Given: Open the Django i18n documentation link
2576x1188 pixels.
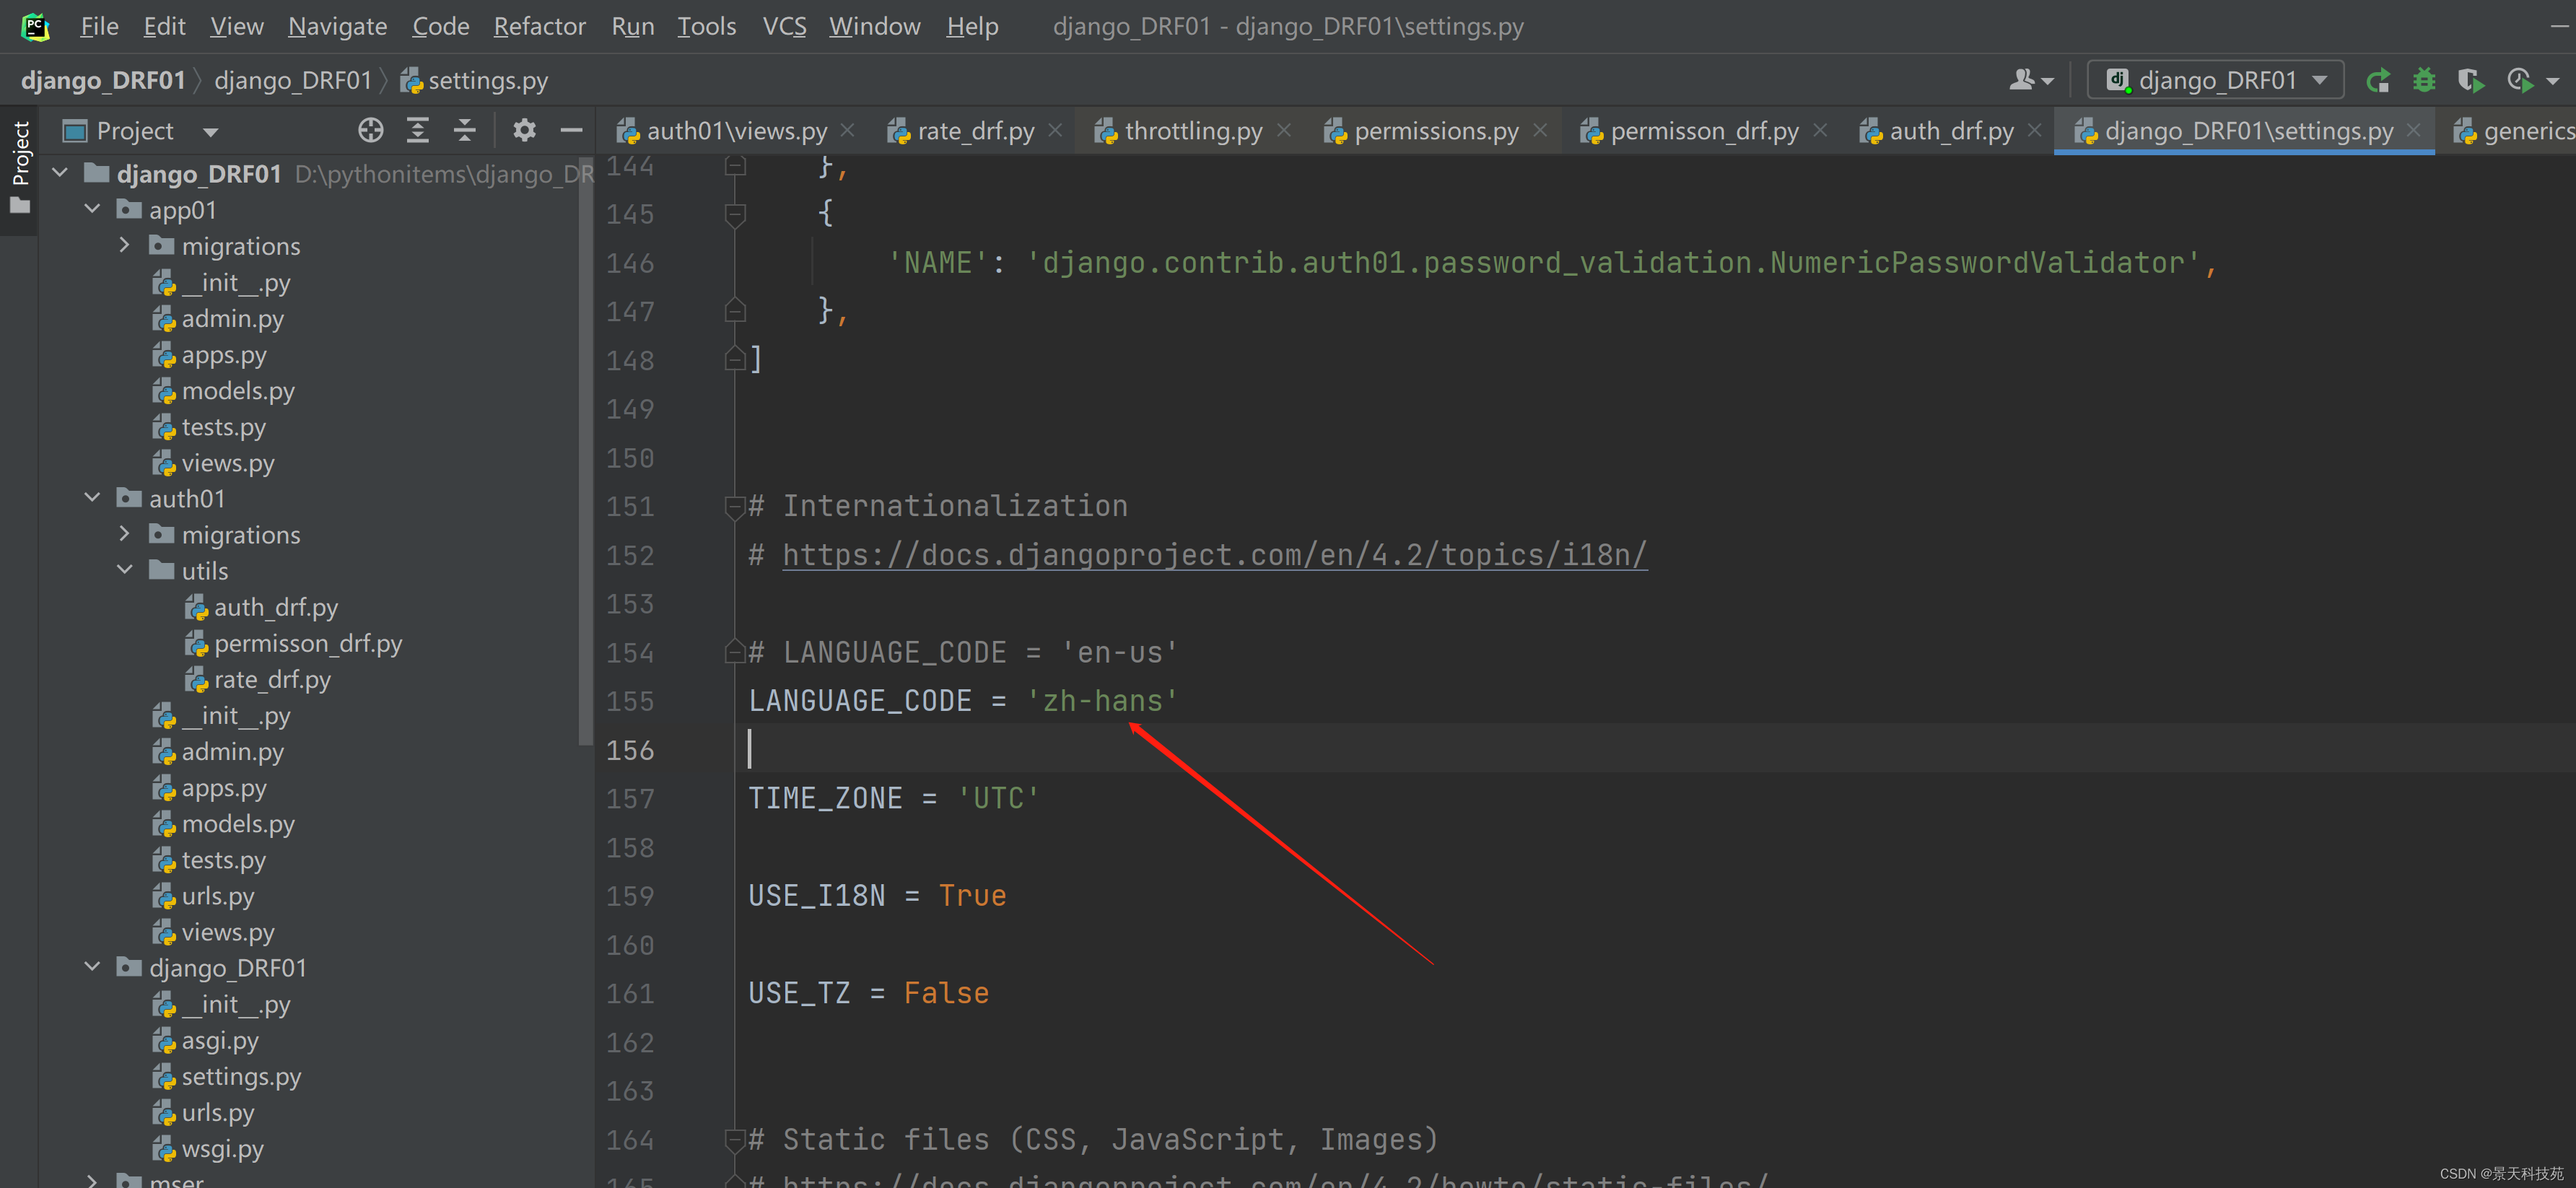Looking at the screenshot, I should (x=1213, y=554).
